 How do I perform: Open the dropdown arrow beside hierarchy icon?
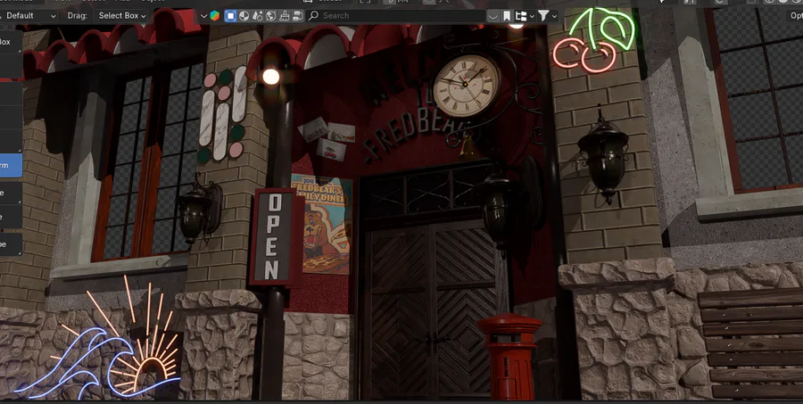tap(532, 16)
